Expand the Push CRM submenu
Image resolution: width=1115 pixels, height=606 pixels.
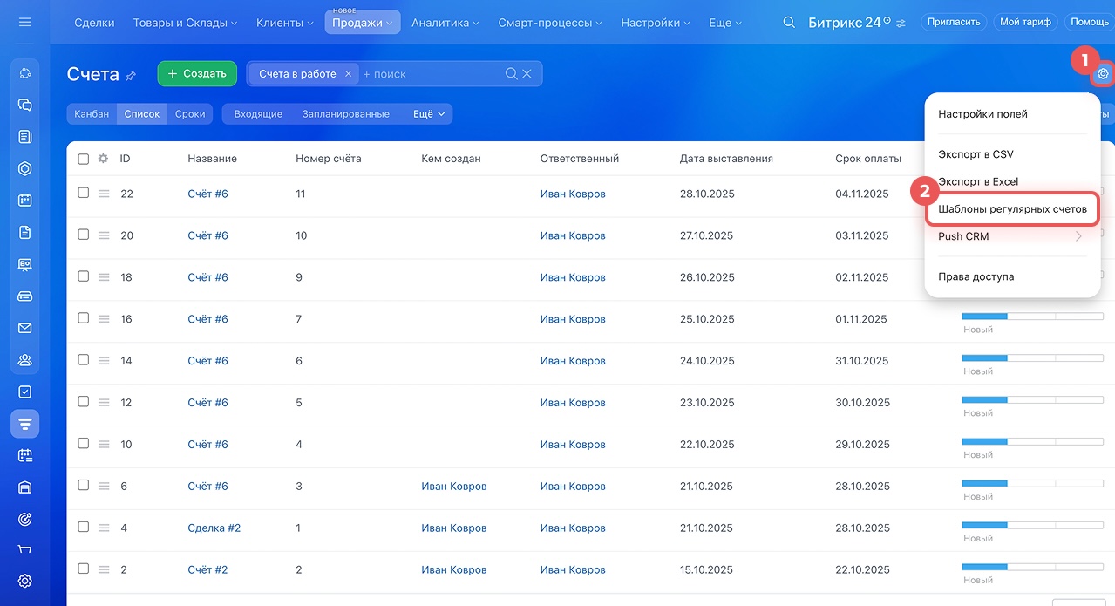[1011, 236]
